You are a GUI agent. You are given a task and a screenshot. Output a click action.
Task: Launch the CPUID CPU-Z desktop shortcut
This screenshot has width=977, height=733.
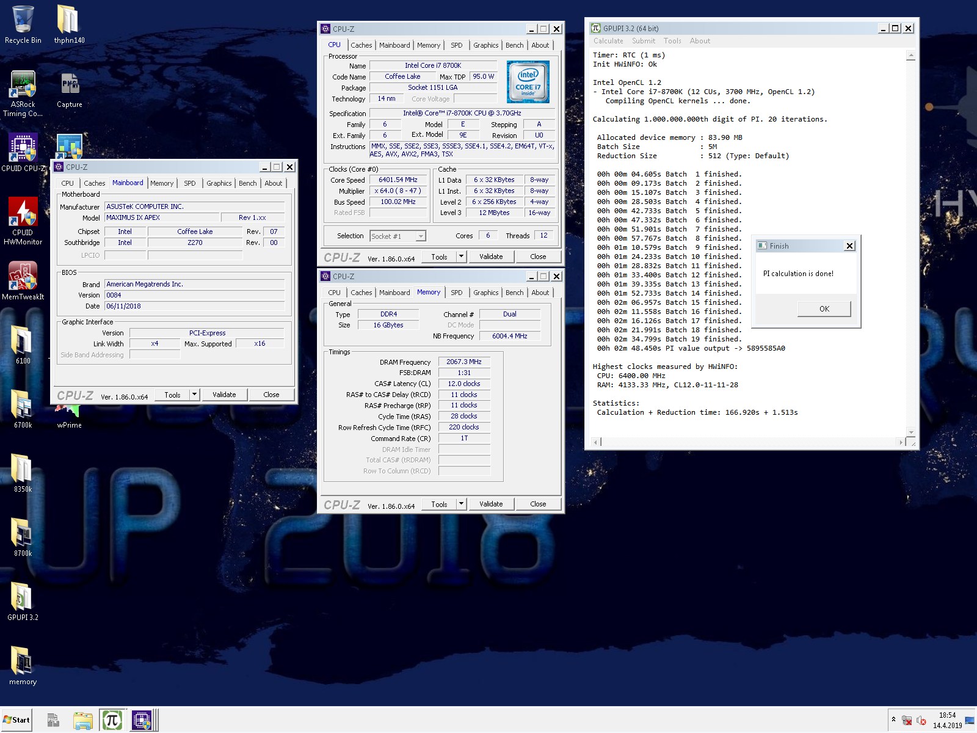pos(23,153)
